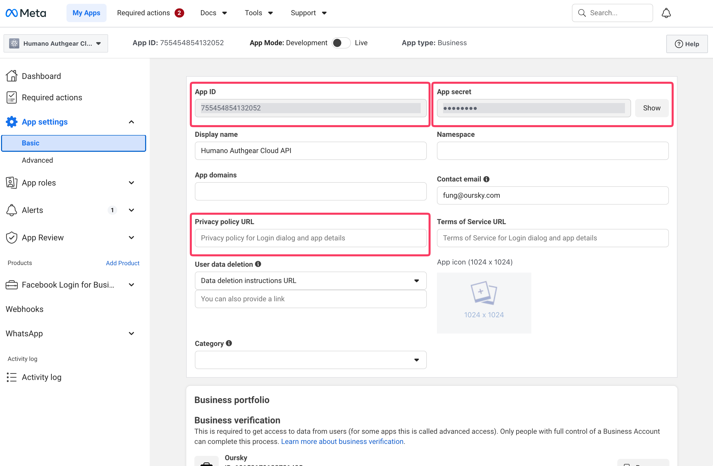Click the notifications bell icon
713x466 pixels.
click(666, 13)
